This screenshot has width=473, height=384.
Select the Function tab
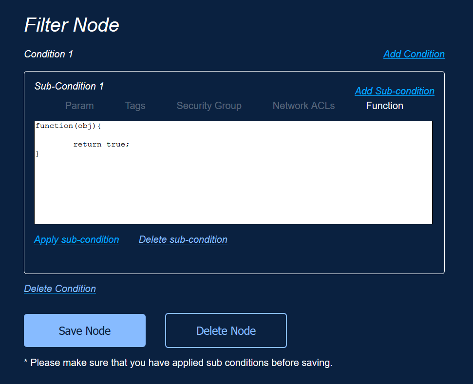(x=384, y=106)
